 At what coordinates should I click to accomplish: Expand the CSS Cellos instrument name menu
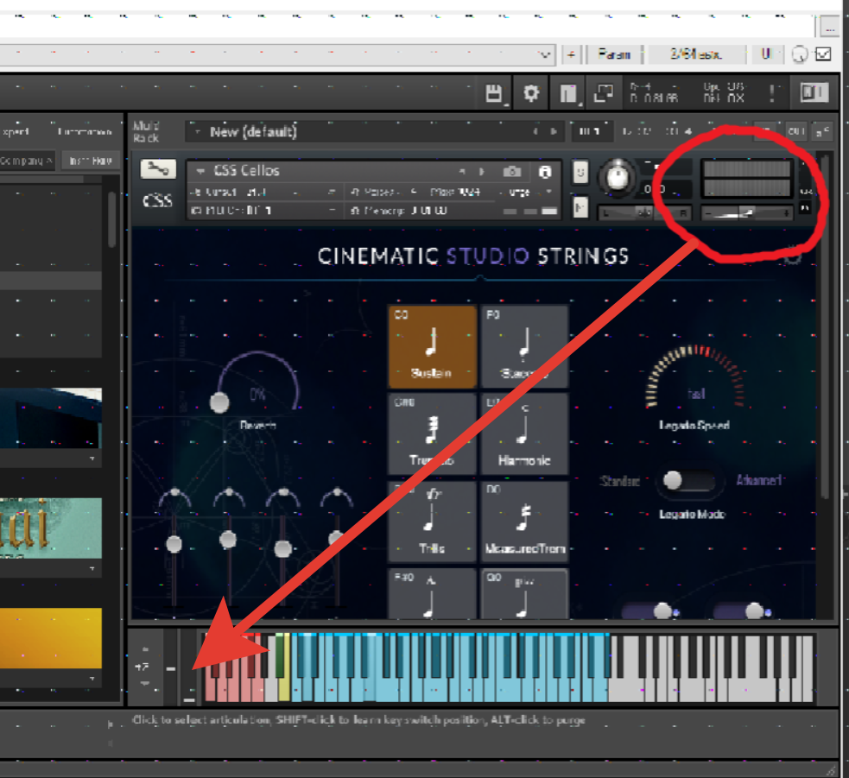point(200,171)
